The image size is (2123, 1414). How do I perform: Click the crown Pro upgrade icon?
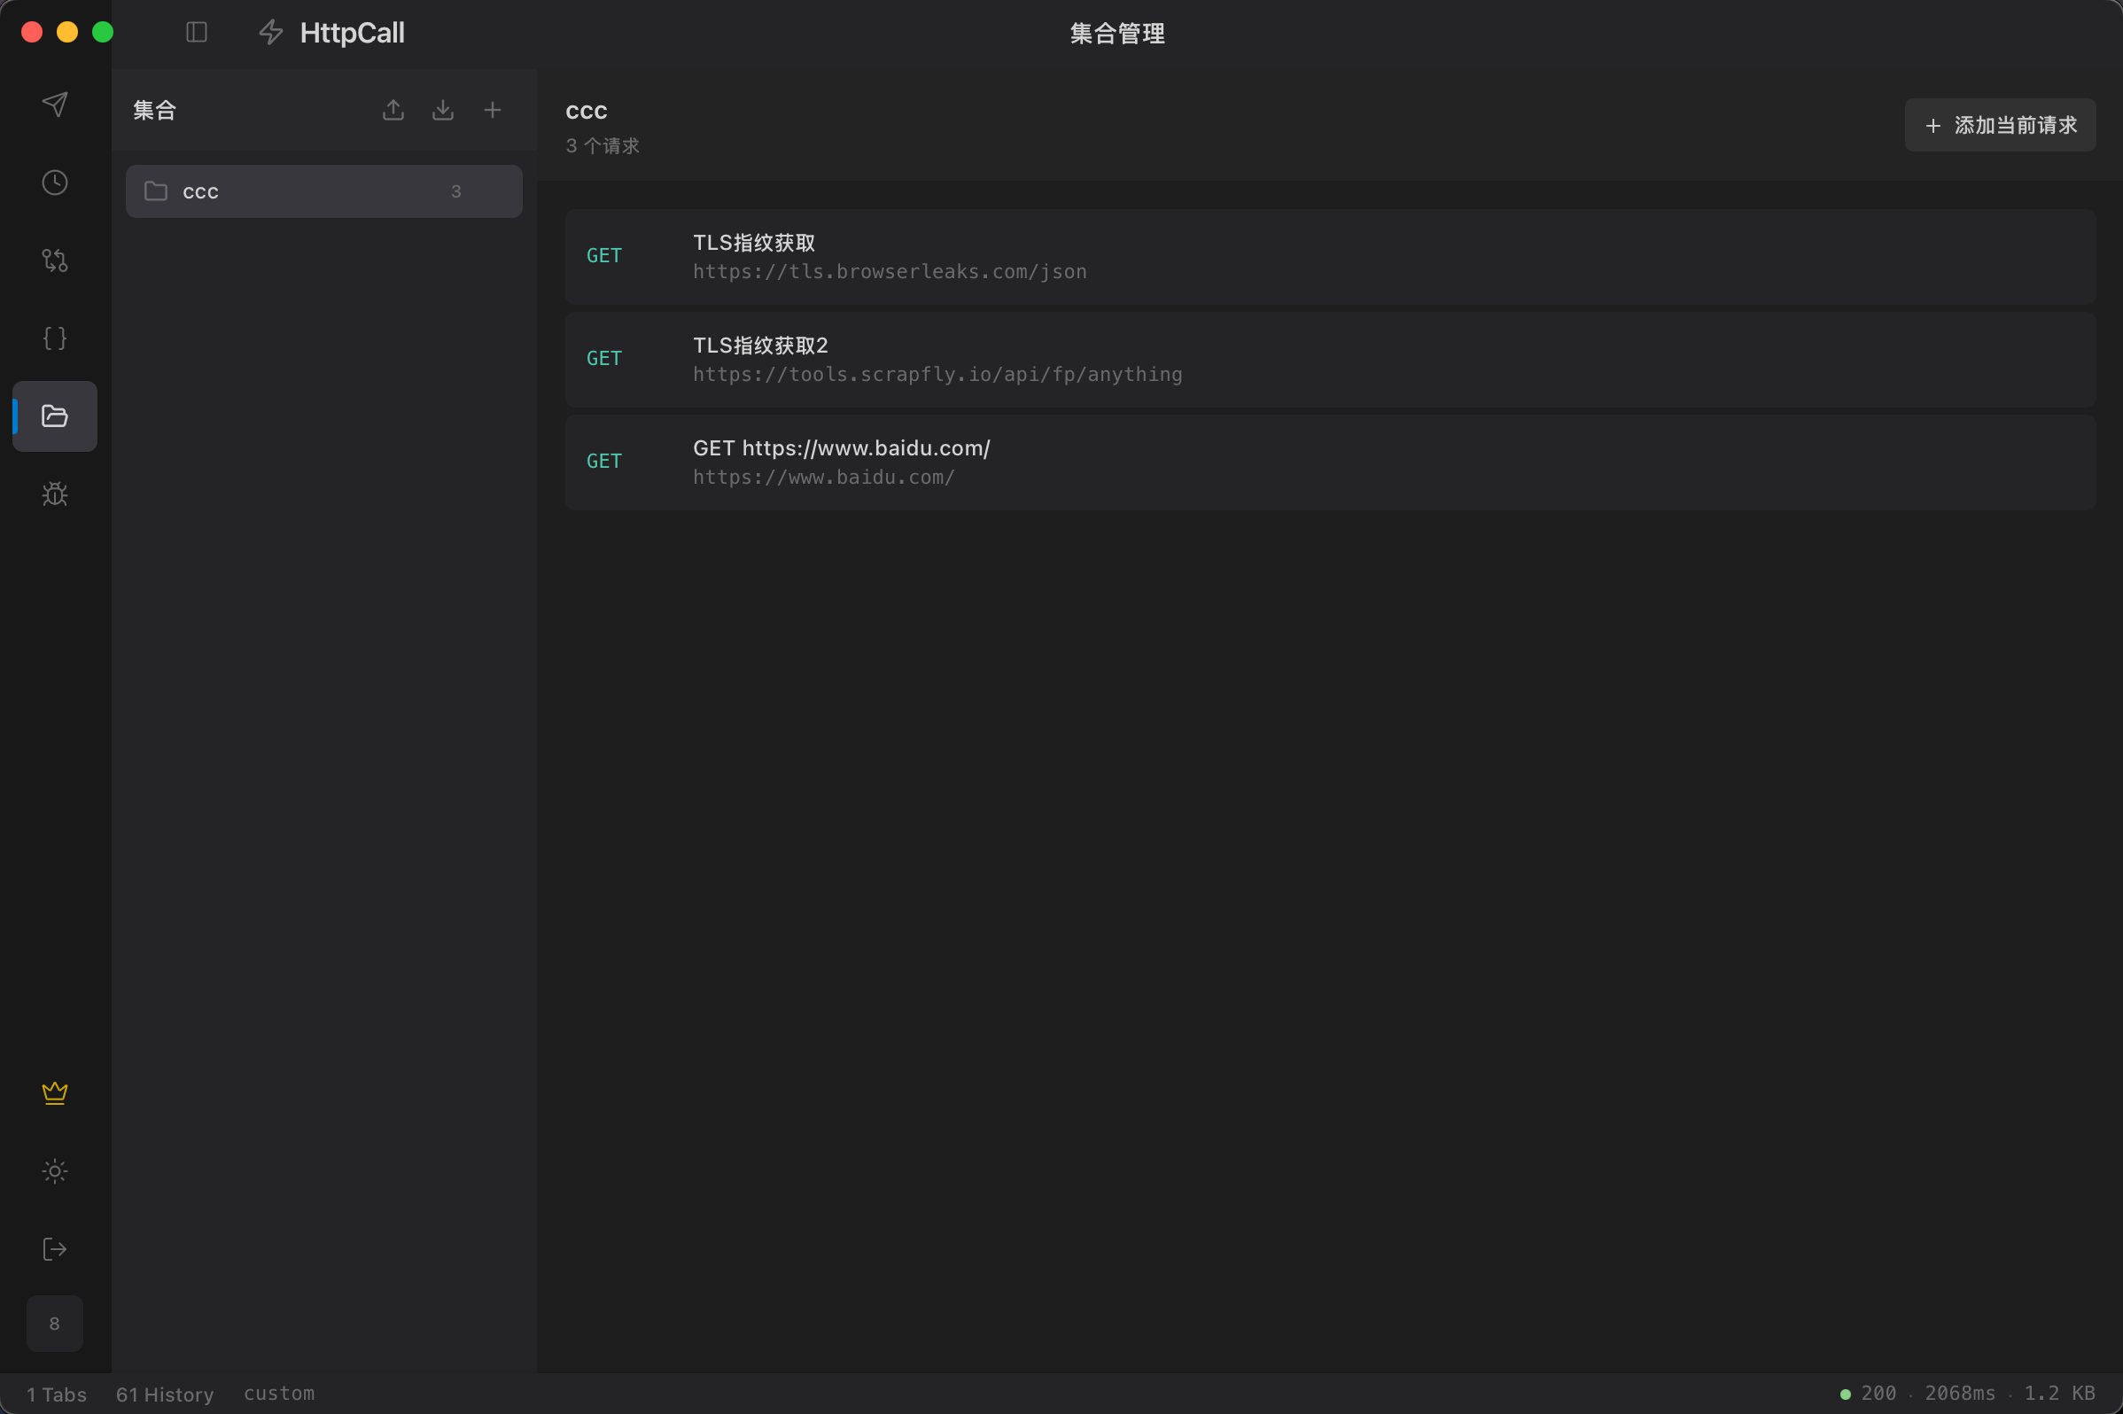tap(54, 1093)
